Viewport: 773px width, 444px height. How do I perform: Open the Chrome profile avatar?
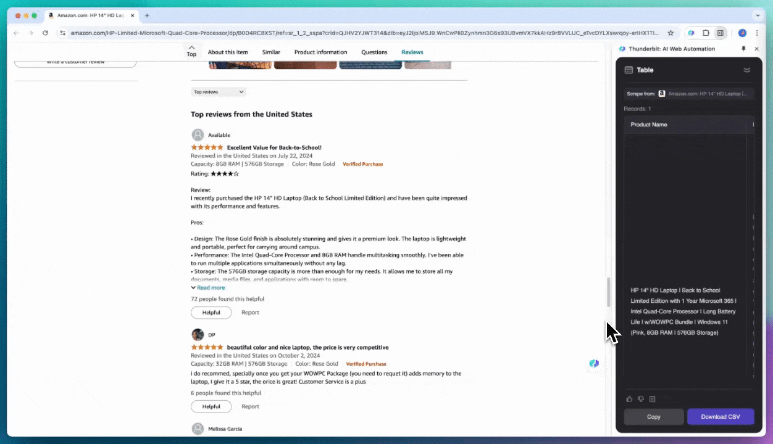(x=742, y=33)
